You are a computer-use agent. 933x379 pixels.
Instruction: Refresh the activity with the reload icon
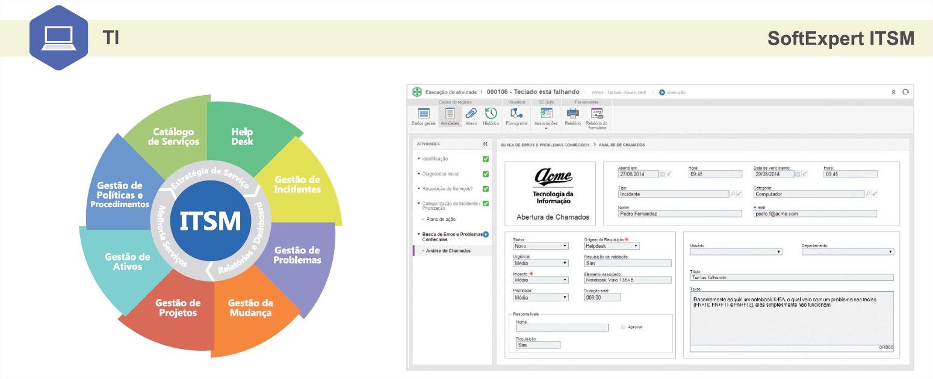point(905,92)
